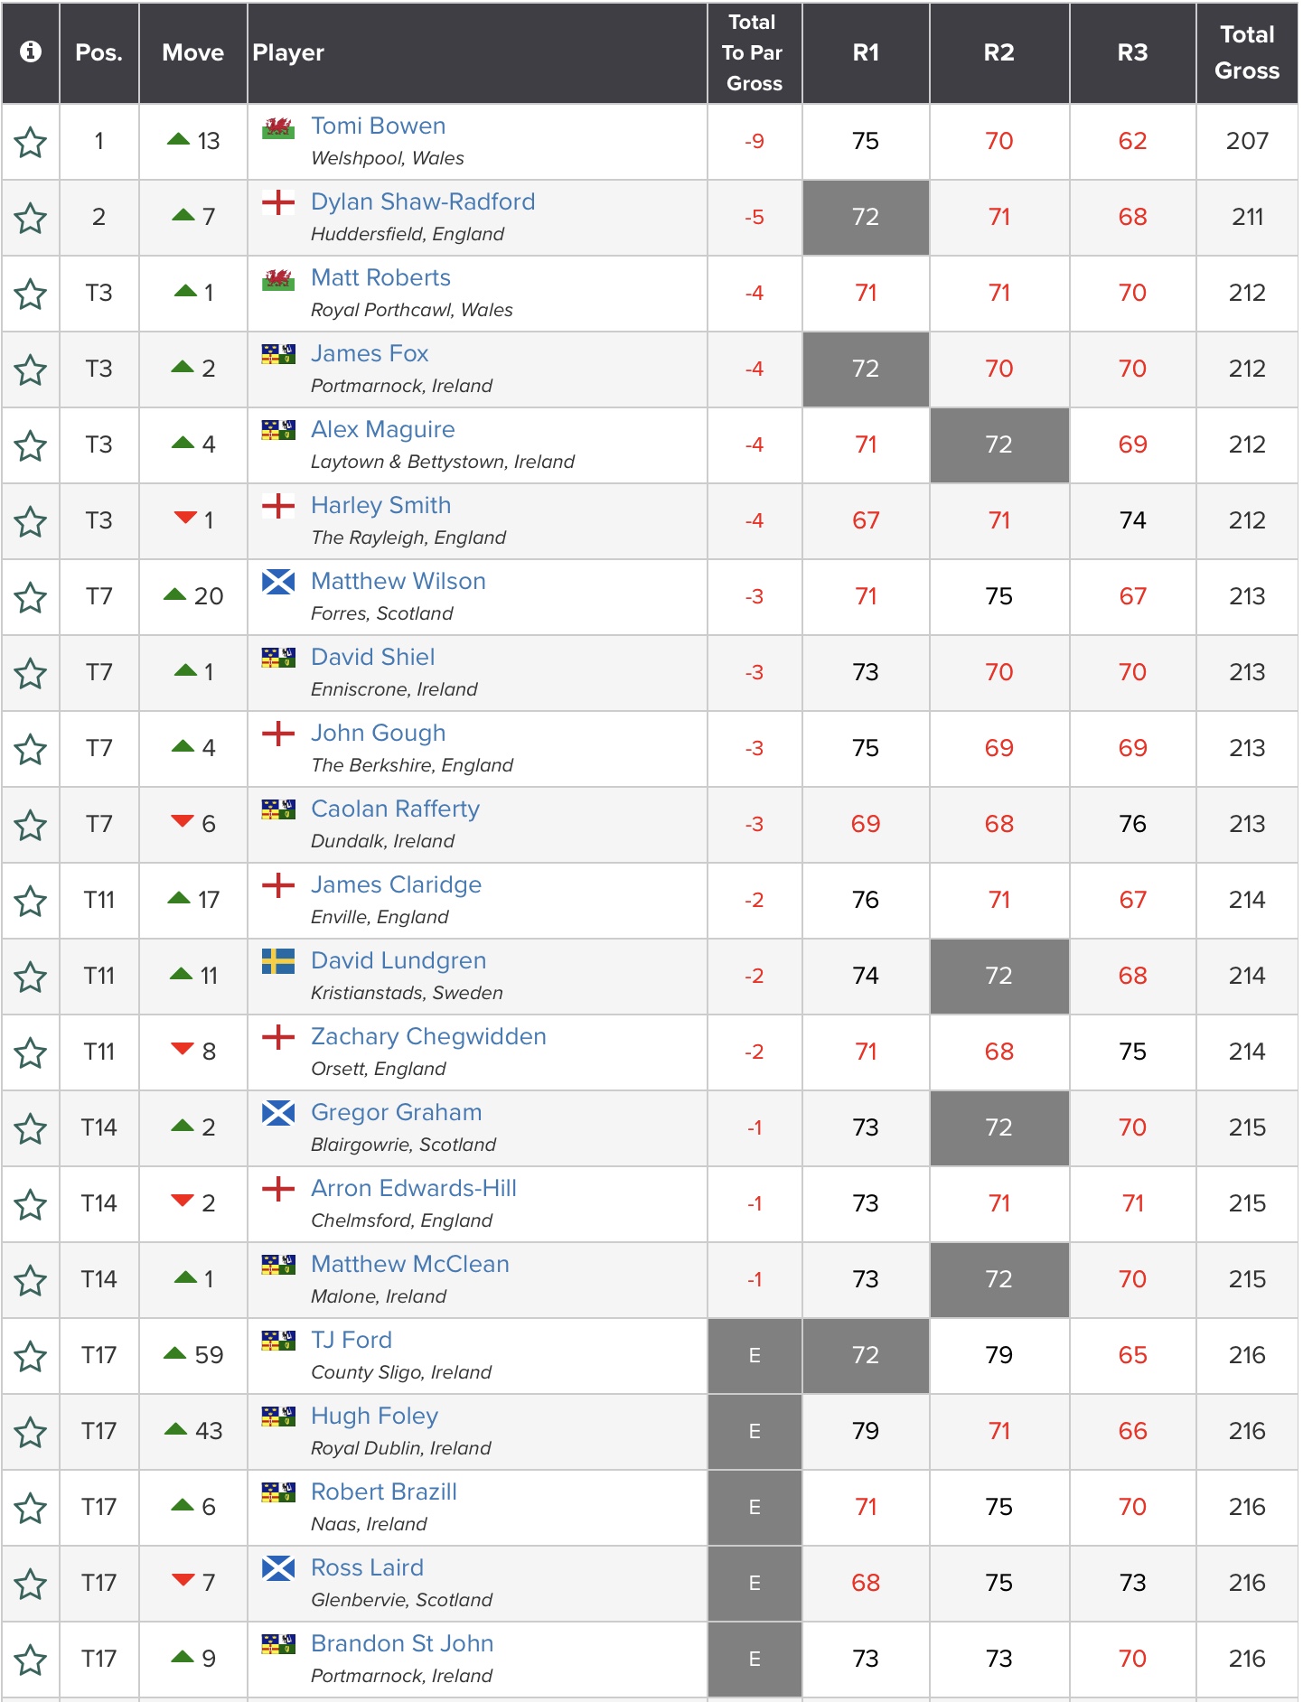Open the Zachary Chegwidden player link
The height and width of the screenshot is (1702, 1303).
(428, 1036)
